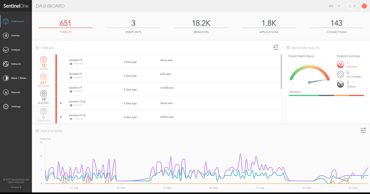Enable the Mitigated threats filter
The image size is (370, 194).
click(43, 81)
